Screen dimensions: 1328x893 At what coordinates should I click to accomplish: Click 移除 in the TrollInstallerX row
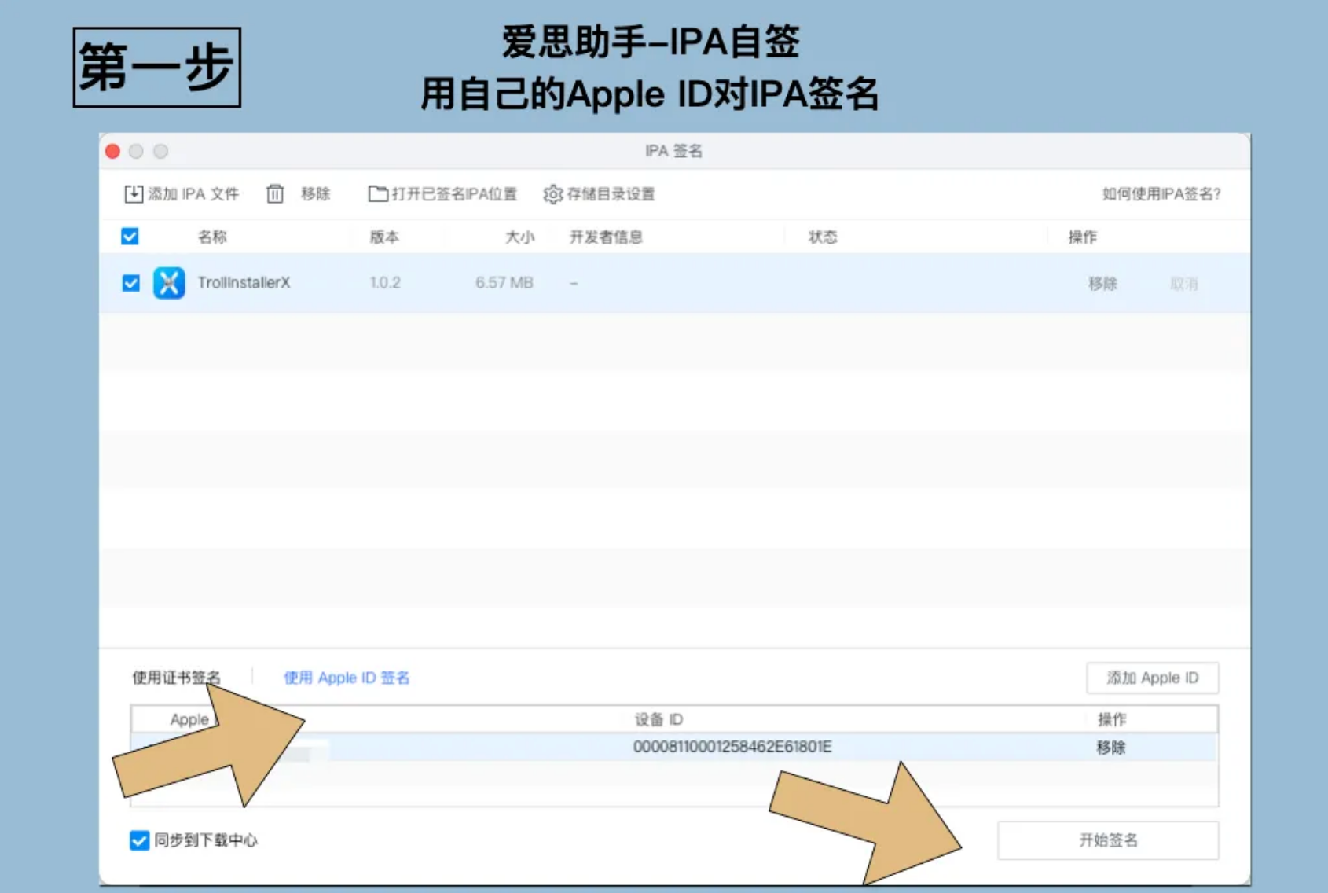tap(1102, 284)
